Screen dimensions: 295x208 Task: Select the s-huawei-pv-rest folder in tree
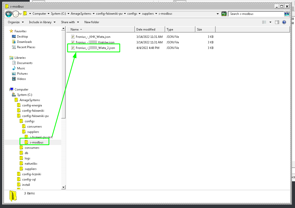point(41,137)
